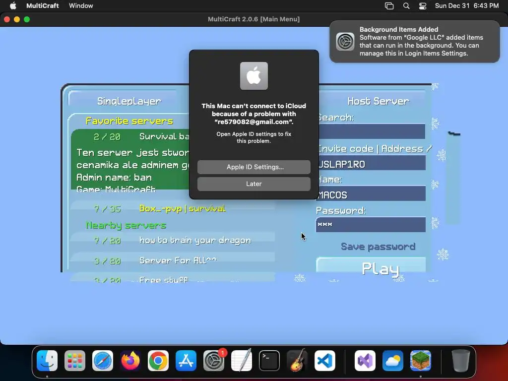Open Control Center in menu bar
Screen dimensions: 508x381
[423, 6]
